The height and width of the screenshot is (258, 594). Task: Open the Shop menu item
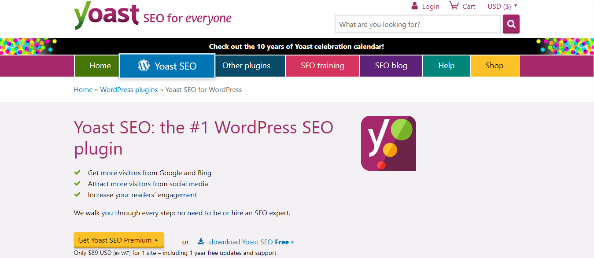tap(494, 66)
